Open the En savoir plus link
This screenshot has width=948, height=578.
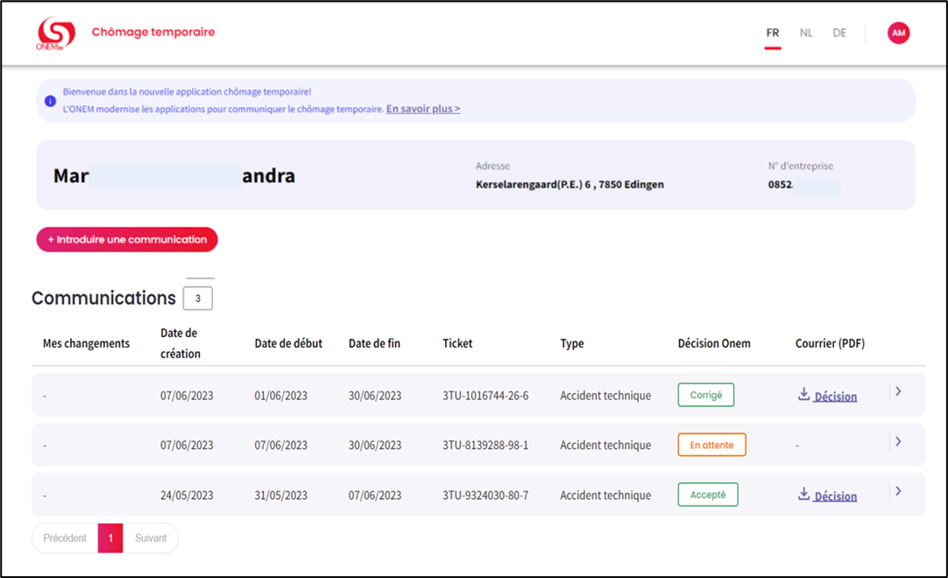[x=423, y=109]
